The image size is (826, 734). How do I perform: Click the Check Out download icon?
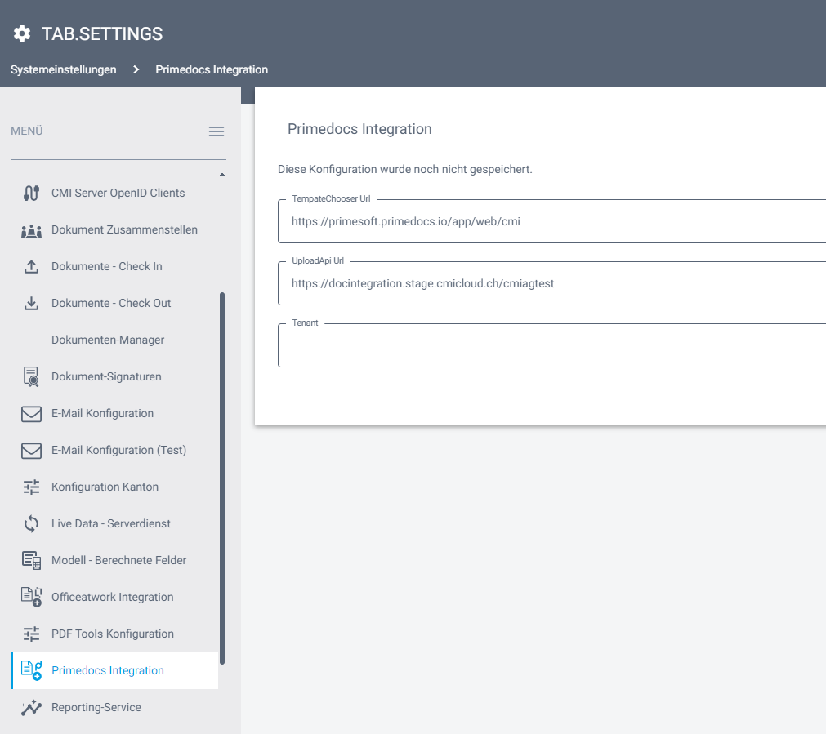32,303
